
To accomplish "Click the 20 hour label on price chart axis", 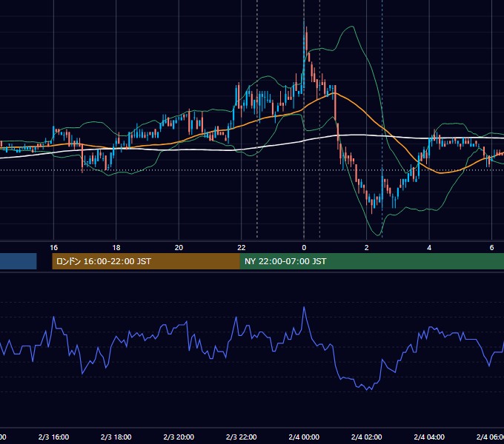I will click(179, 248).
